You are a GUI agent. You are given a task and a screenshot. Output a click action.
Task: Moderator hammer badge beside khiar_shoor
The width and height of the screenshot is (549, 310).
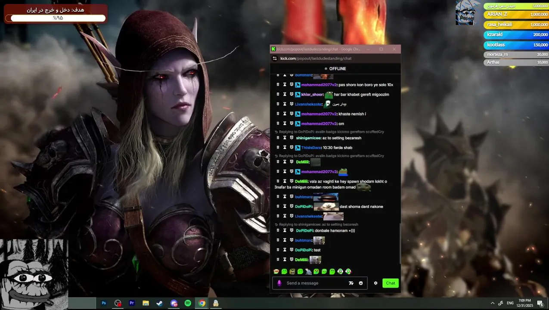point(298,94)
